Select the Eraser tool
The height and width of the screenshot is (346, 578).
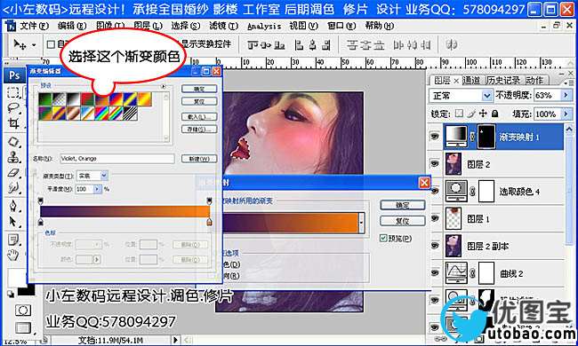(13, 172)
